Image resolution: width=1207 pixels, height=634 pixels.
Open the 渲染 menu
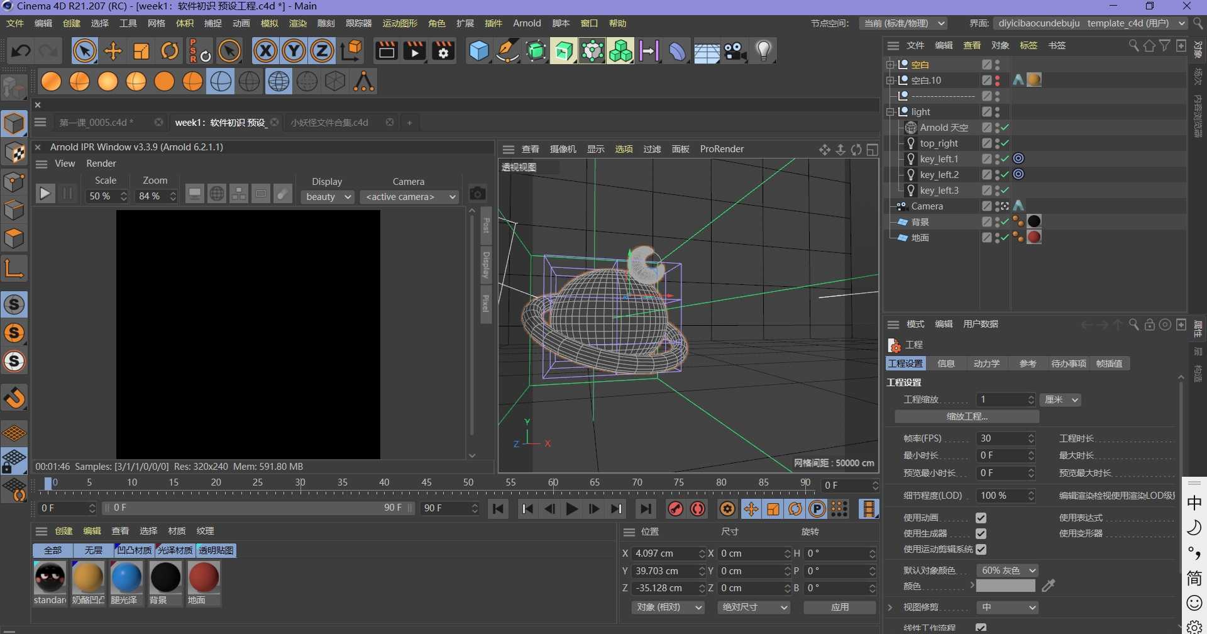pyautogui.click(x=297, y=23)
